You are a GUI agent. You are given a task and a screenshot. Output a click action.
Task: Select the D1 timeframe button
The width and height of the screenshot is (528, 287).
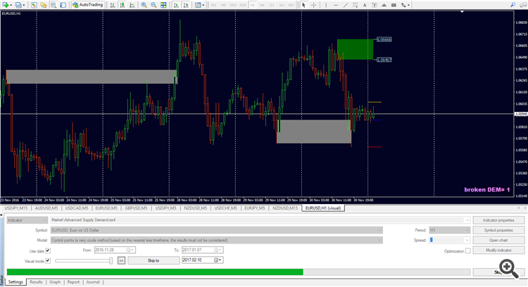point(272,5)
